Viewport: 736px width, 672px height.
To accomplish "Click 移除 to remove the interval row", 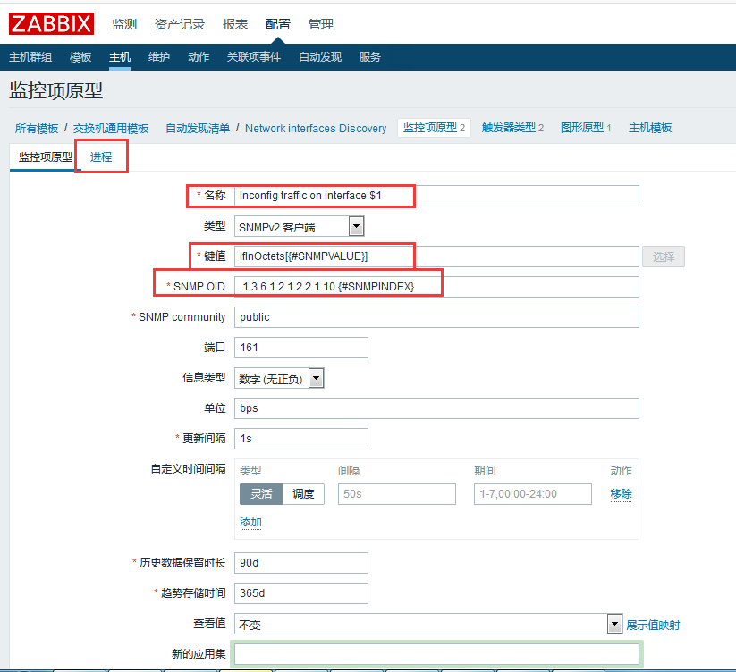I will coord(620,494).
